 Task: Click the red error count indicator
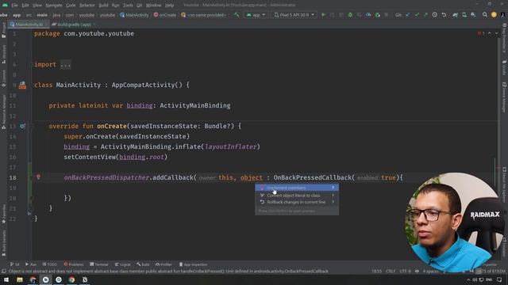pos(481,33)
